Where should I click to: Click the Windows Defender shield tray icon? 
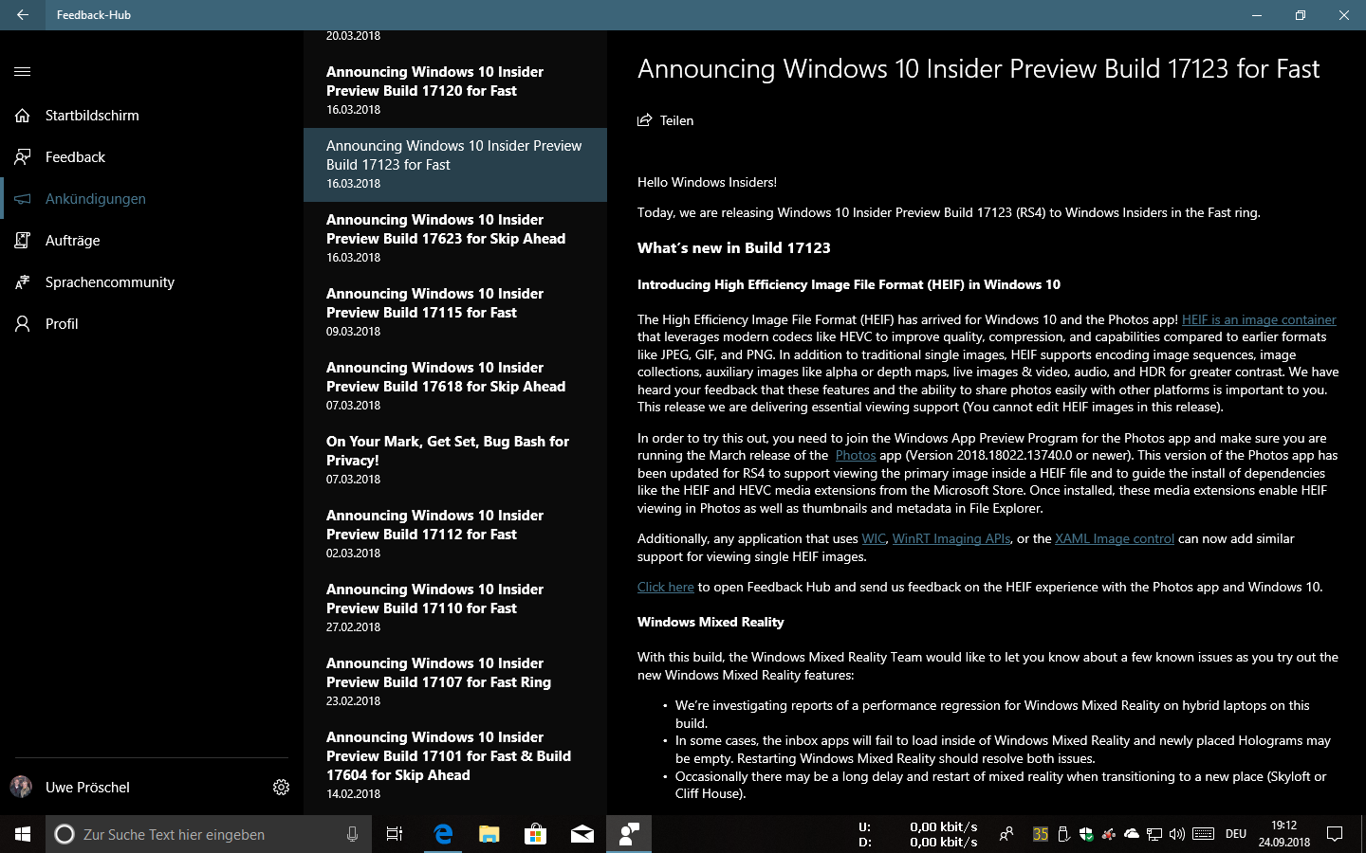point(1086,834)
